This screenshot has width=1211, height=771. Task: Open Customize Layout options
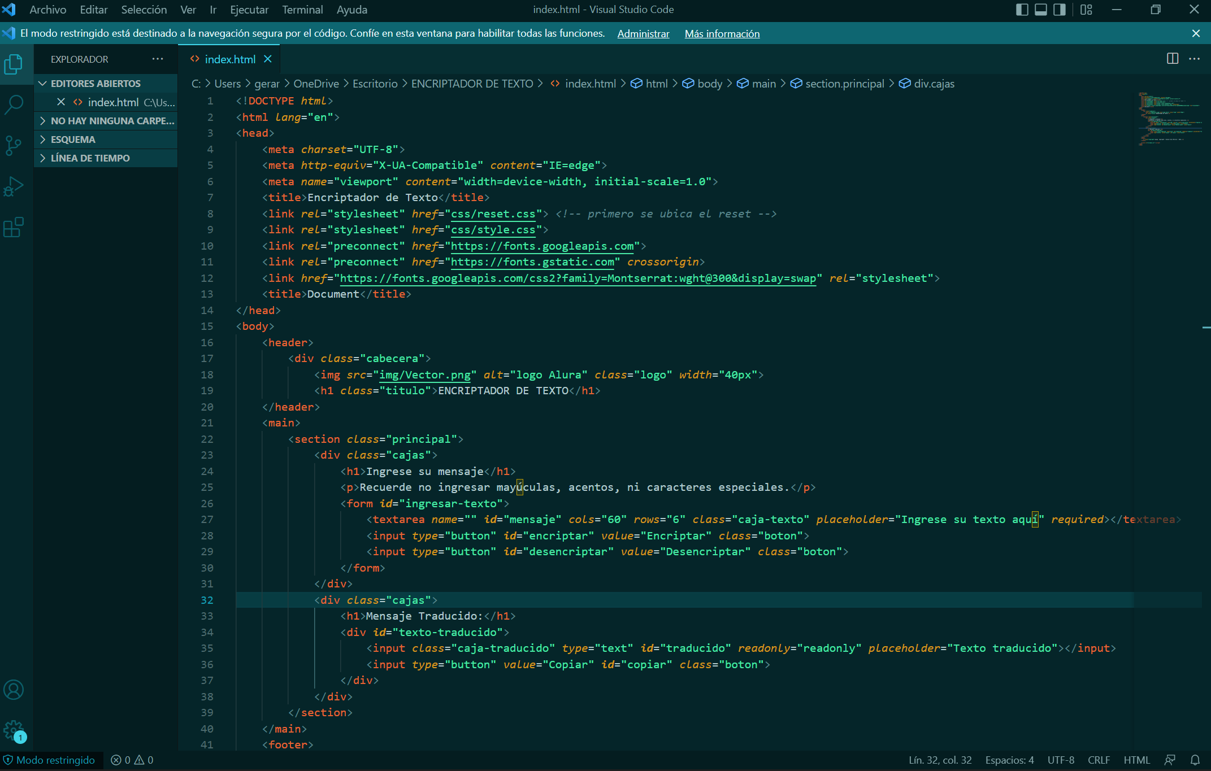(x=1086, y=10)
